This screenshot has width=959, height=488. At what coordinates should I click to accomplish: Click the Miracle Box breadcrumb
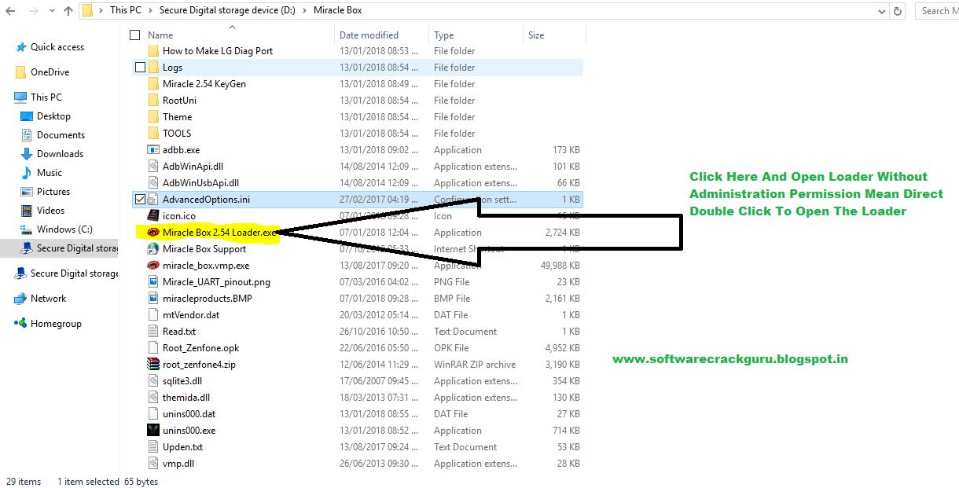(x=337, y=10)
